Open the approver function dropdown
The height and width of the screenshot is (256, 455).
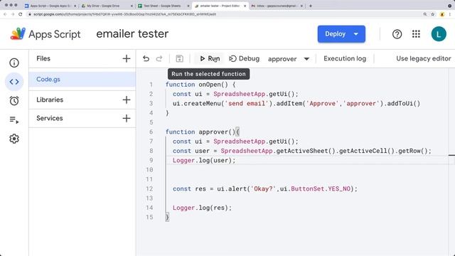click(x=289, y=59)
